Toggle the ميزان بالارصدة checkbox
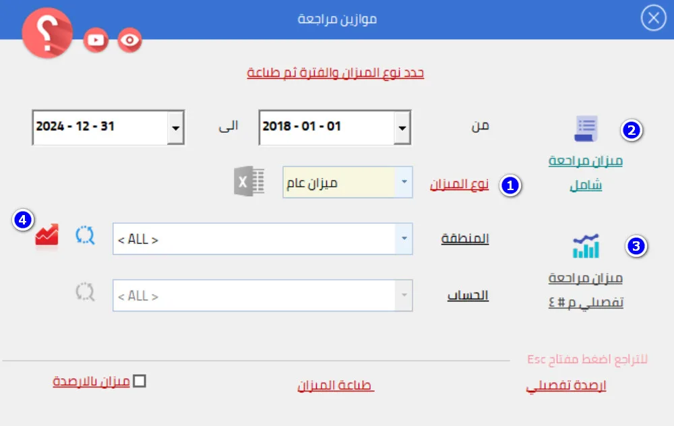This screenshot has height=426, width=674. [x=140, y=382]
